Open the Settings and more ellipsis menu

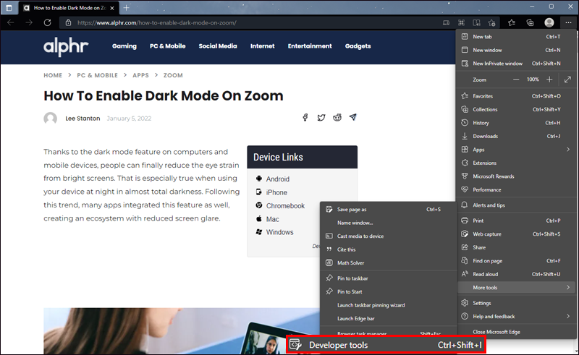coord(568,22)
